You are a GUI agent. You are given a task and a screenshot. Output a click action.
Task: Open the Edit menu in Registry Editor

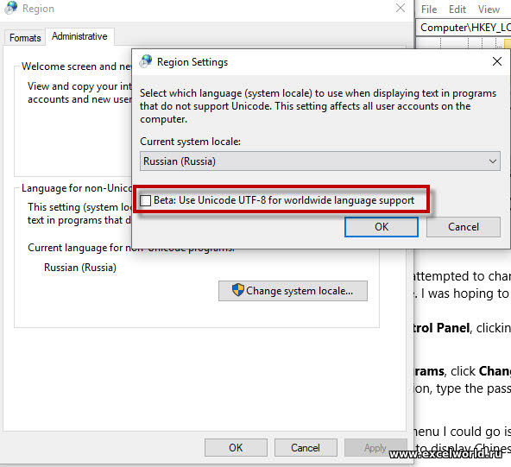click(457, 9)
